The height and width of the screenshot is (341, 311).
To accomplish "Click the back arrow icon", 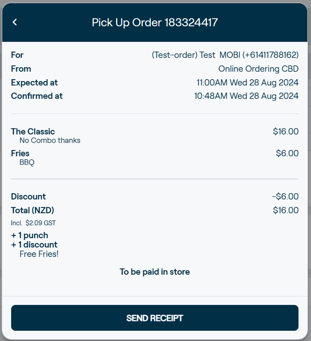I will 15,22.
